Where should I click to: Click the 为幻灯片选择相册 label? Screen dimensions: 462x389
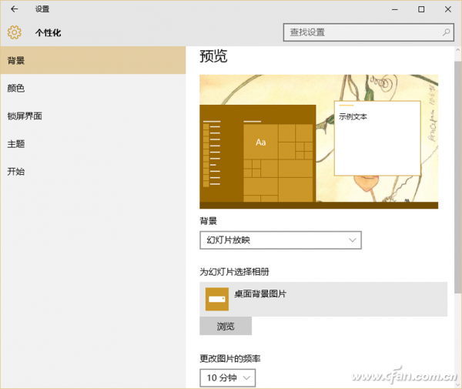[234, 272]
